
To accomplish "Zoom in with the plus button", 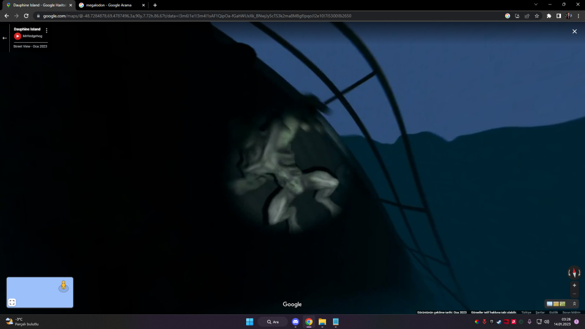I will point(575,285).
